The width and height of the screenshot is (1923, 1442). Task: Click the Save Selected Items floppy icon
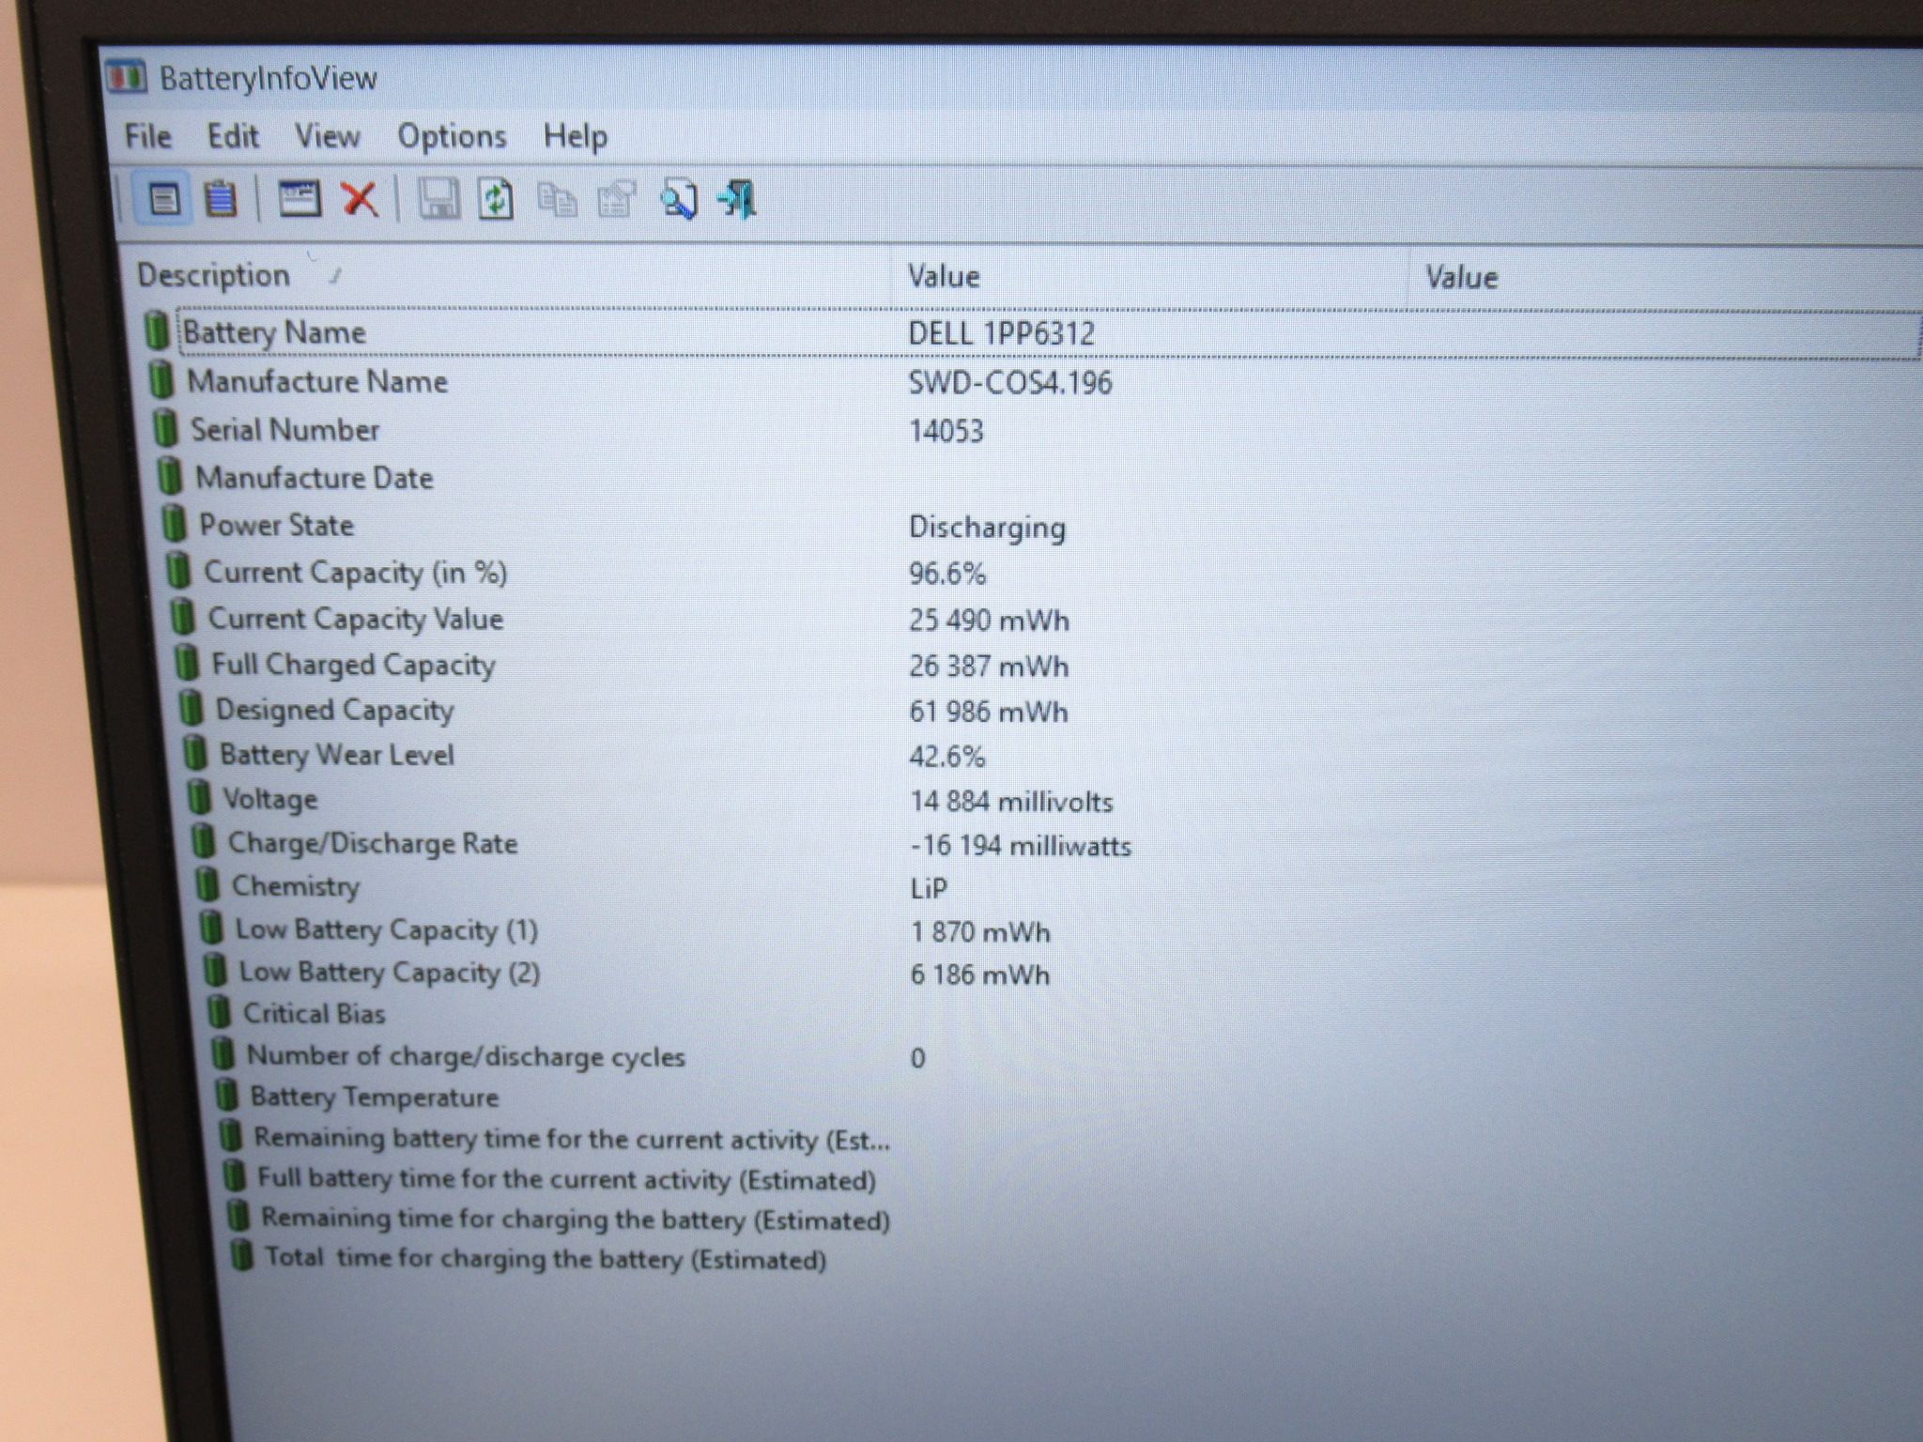[438, 199]
